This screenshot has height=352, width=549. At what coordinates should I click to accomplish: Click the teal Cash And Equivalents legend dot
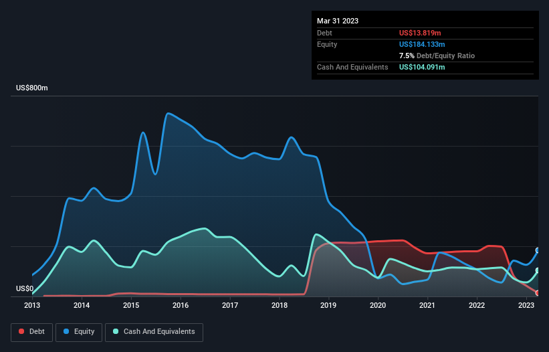coord(116,331)
